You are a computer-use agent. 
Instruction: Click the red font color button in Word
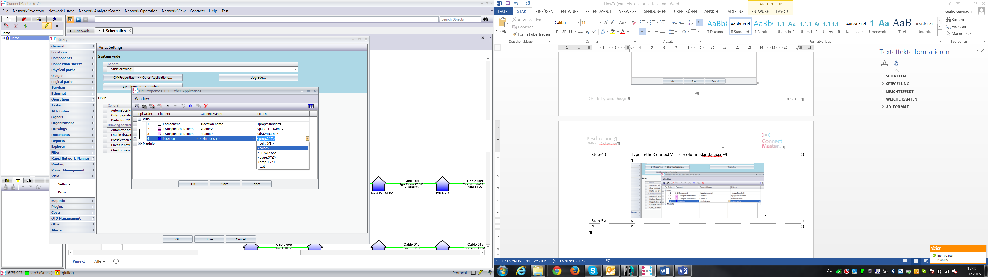pos(623,32)
